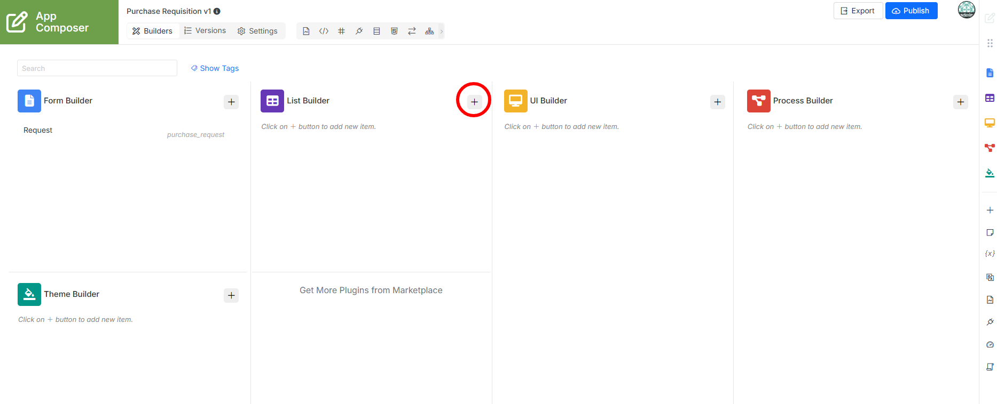Viewport: 997px width, 404px height.
Task: Switch to the Versions tab
Action: [x=205, y=30]
